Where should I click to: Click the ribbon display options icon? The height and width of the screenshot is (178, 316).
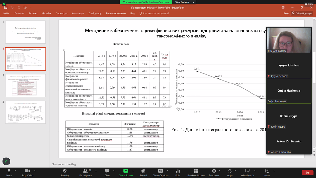pyautogui.click(x=283, y=8)
